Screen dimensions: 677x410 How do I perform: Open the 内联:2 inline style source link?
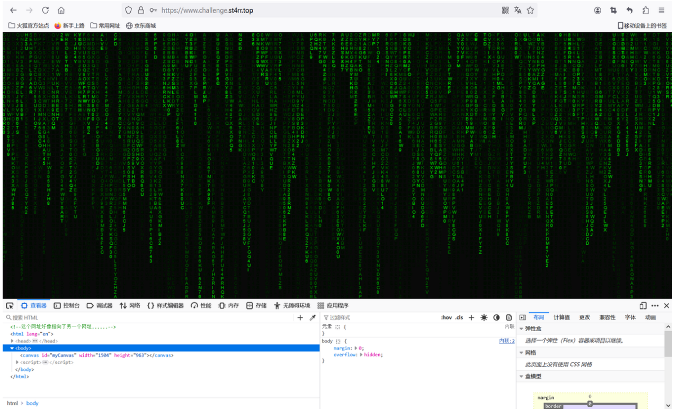[507, 341]
